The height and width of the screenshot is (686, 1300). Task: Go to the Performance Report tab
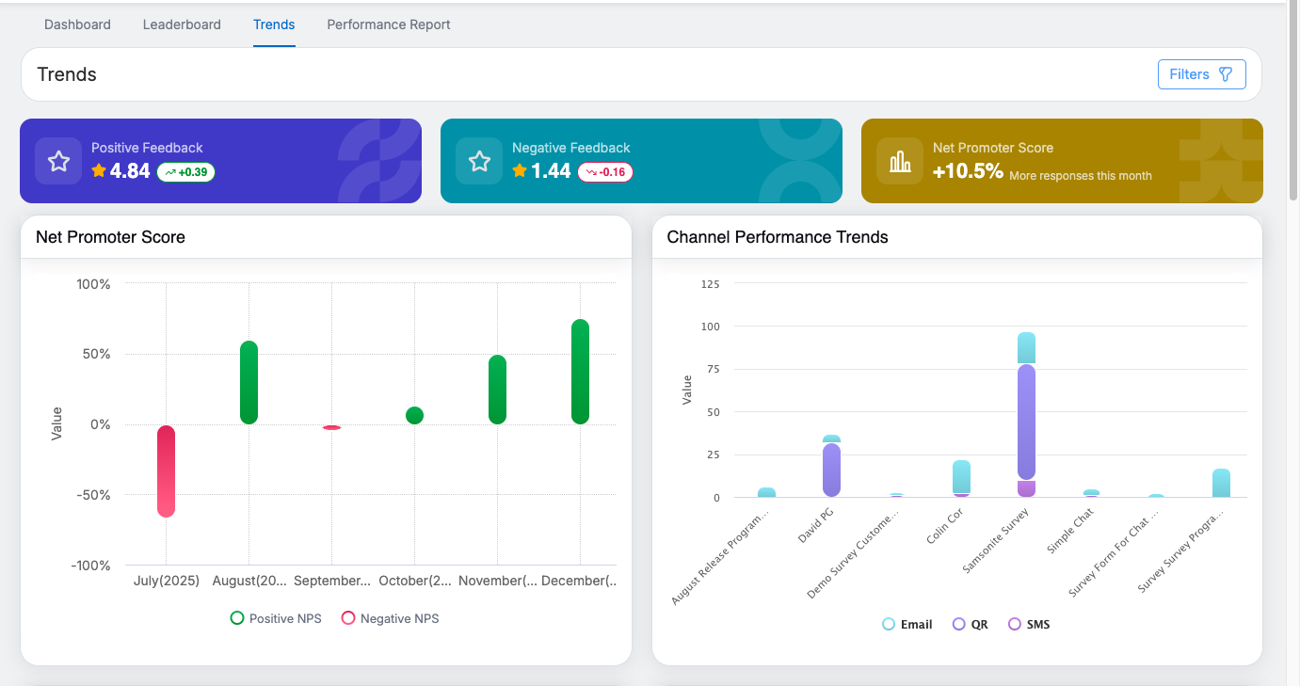coord(389,24)
